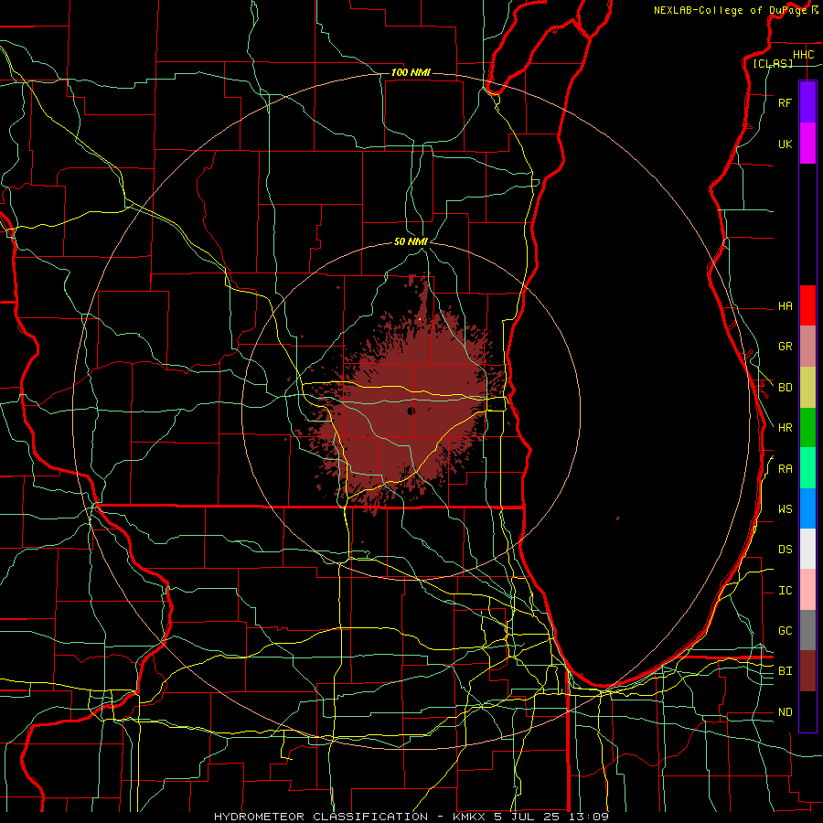
Task: Click the UK legend label text
Action: click(x=785, y=144)
